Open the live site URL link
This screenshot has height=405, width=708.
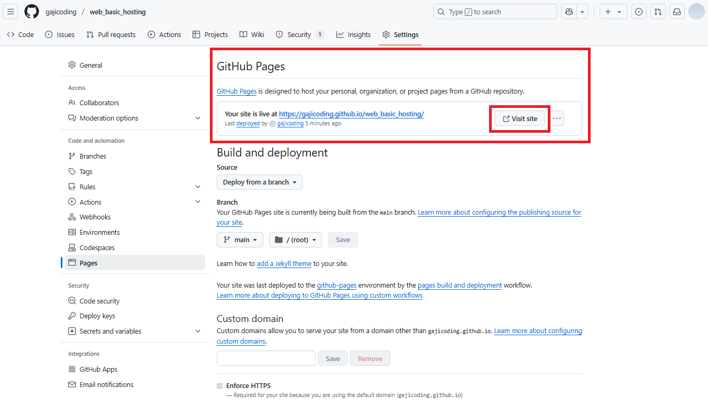pos(351,114)
